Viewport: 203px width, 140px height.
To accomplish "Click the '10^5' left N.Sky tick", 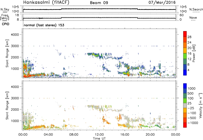I will click(15, 7).
